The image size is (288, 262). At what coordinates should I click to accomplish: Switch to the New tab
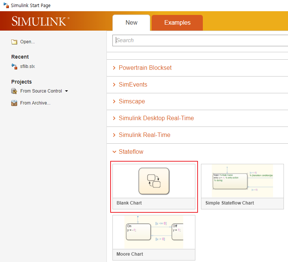tap(131, 22)
